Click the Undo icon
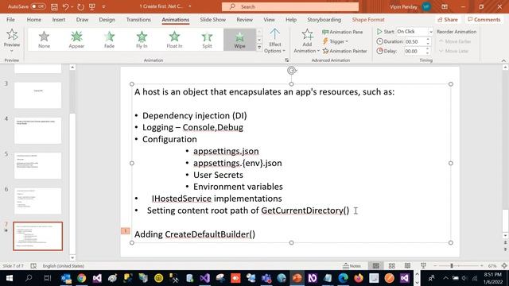This screenshot has height=286, width=509. point(65,6)
